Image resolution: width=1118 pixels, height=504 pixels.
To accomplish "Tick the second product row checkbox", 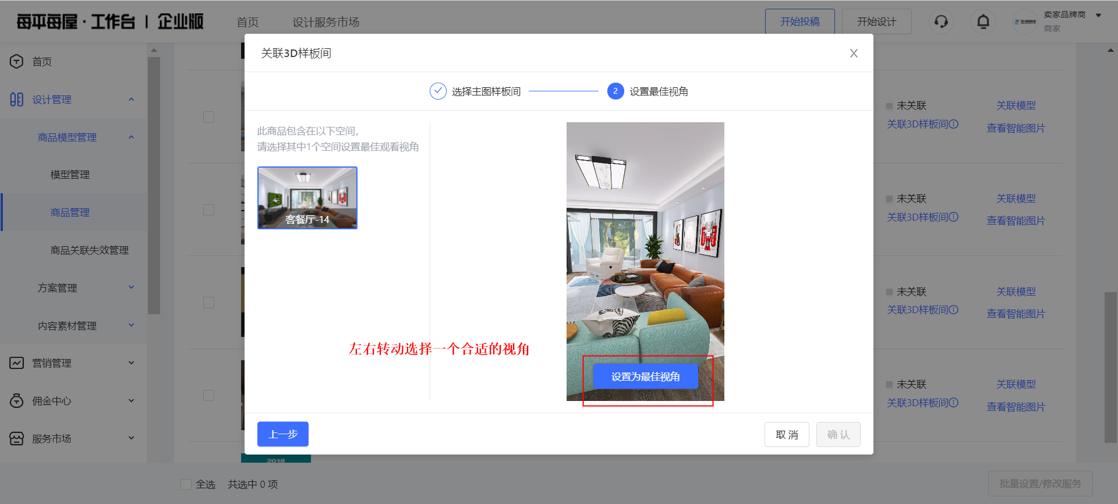I will pyautogui.click(x=208, y=210).
